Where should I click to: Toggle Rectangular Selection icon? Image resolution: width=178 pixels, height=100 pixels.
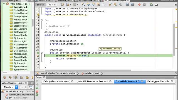point(103,4)
